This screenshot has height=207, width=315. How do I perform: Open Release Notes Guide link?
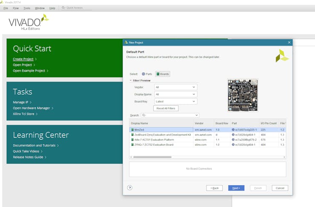(28, 157)
